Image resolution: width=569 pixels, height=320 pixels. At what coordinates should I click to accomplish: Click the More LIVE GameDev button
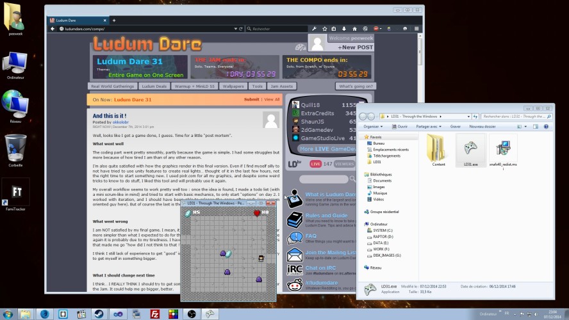(327, 149)
